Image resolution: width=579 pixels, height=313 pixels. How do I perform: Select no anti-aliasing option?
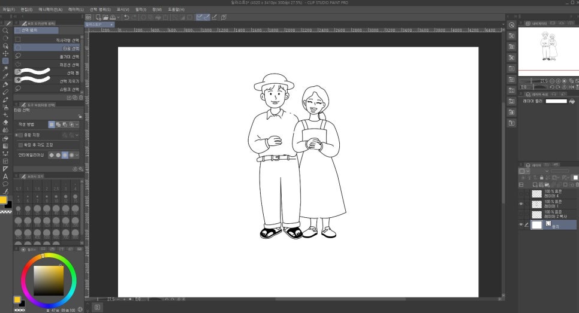(x=52, y=155)
